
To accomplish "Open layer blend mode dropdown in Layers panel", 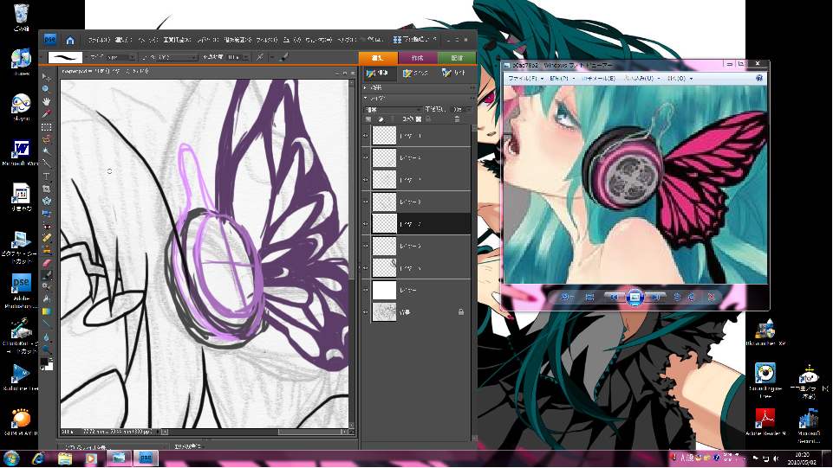I will (x=392, y=109).
